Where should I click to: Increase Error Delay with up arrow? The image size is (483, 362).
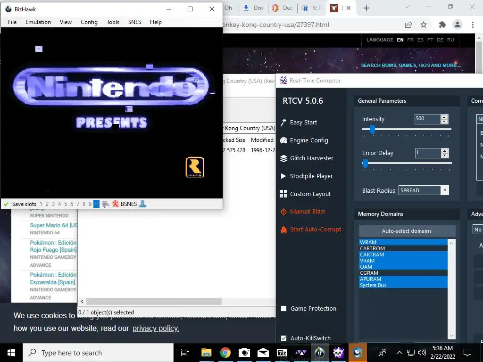click(x=444, y=151)
